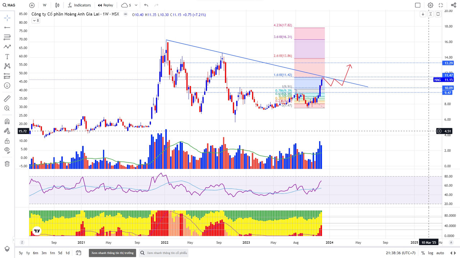Activate the zoom in tool
This screenshot has height=258, width=460.
coord(7,108)
